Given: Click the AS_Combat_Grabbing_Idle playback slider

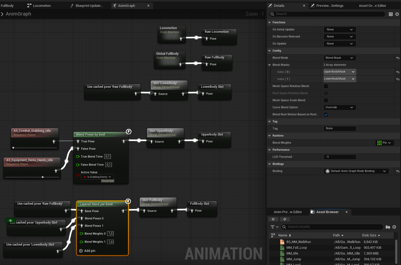Looking at the screenshot, I should click(35, 148).
